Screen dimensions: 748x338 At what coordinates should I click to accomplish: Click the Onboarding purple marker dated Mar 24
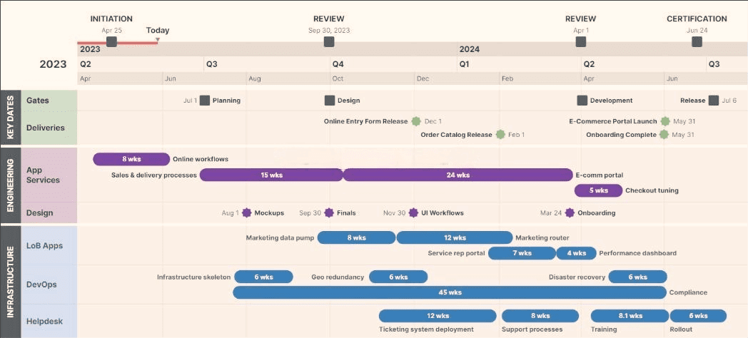point(570,213)
